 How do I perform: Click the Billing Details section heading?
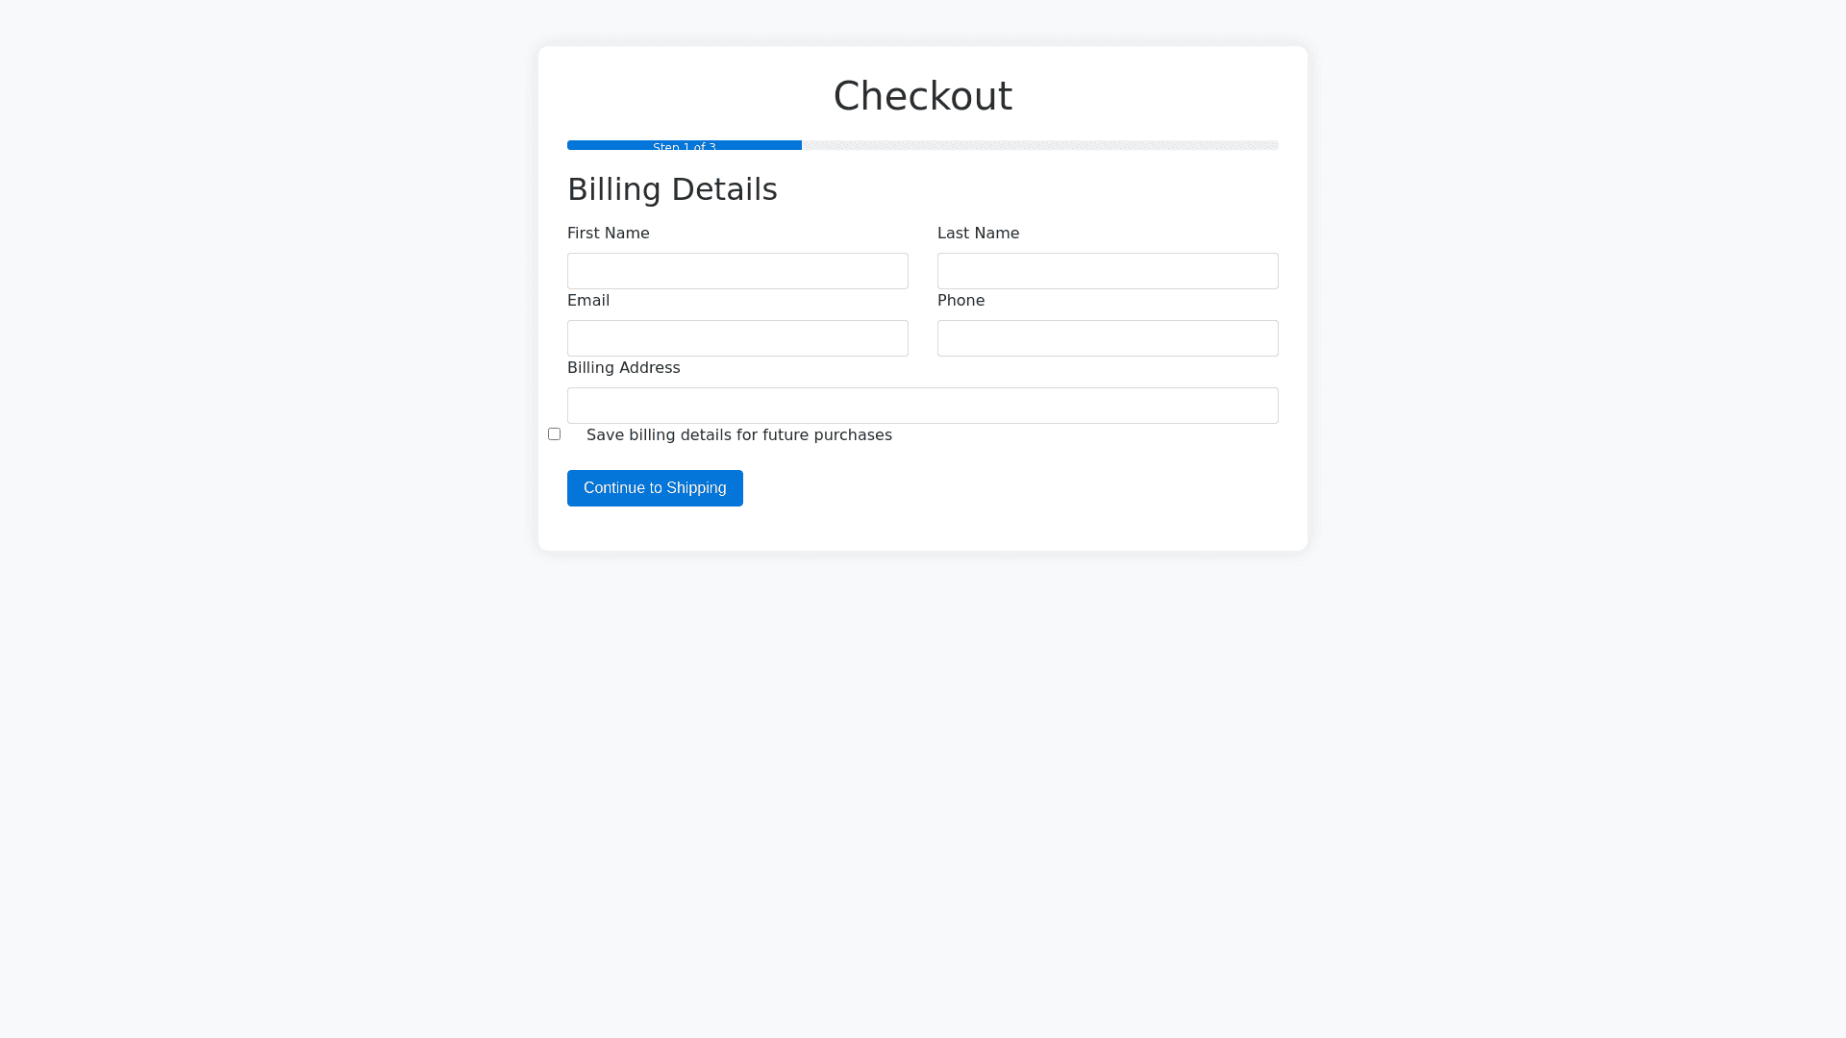coord(672,189)
